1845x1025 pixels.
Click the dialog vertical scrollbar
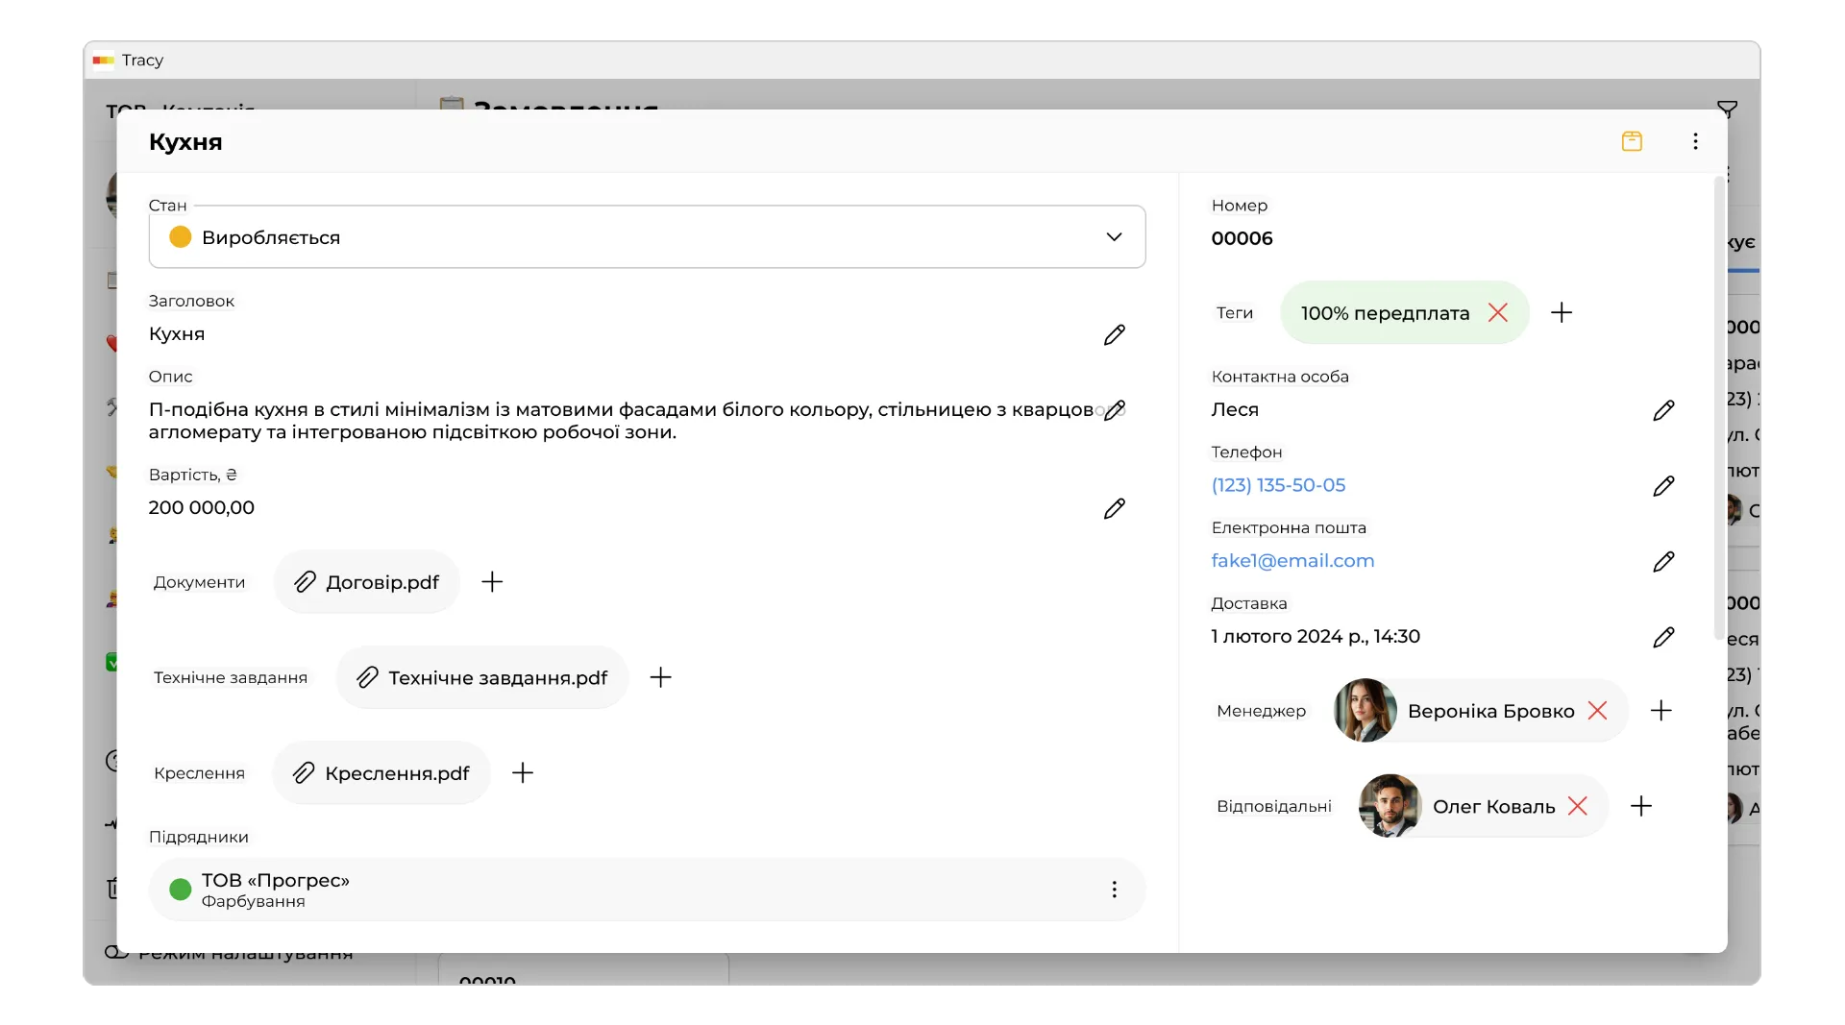click(1719, 408)
